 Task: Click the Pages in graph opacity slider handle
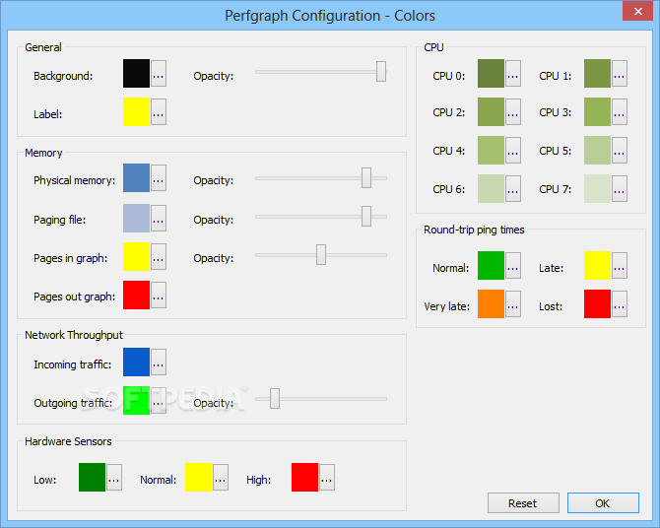click(321, 255)
